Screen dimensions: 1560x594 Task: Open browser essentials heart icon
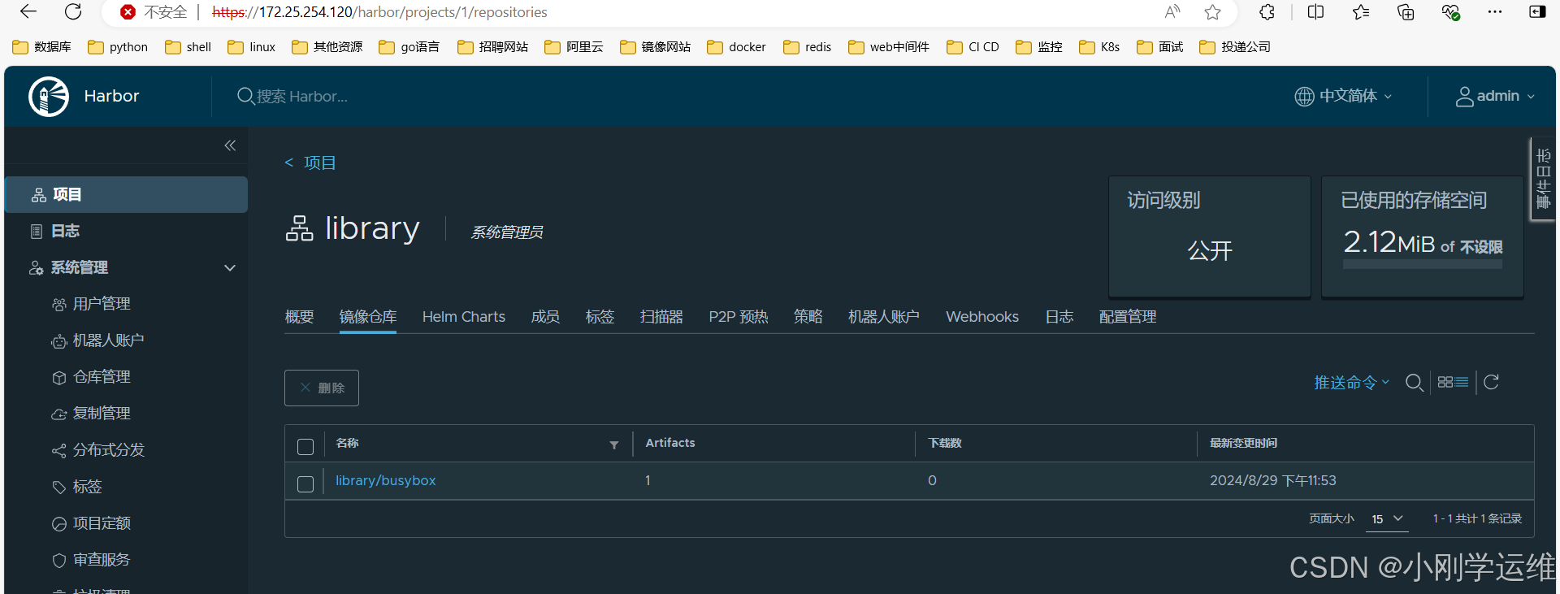click(x=1451, y=11)
